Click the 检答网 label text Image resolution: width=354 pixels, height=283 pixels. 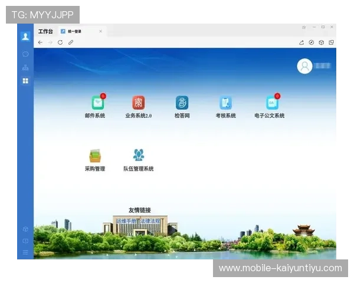[182, 116]
